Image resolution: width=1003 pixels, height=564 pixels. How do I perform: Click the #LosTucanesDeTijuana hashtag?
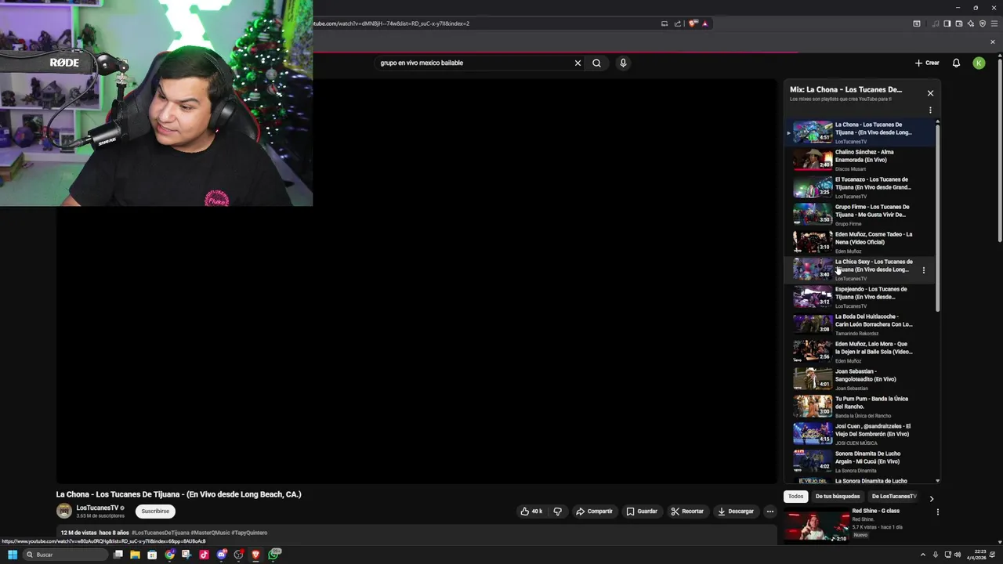[x=161, y=533]
